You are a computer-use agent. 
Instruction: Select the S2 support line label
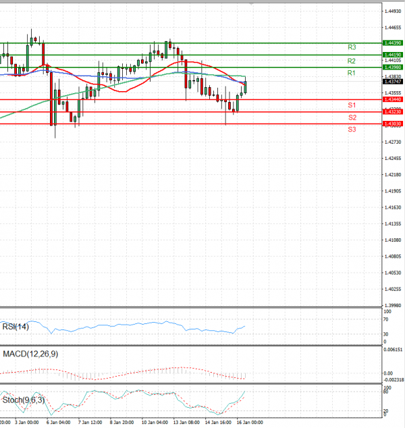352,117
